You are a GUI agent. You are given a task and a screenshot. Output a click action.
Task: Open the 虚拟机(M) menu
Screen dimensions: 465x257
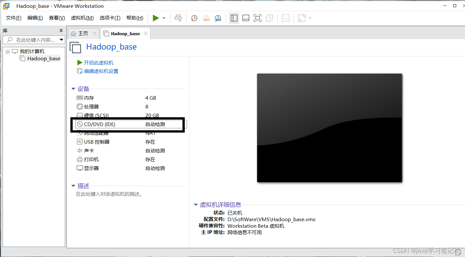pos(82,18)
